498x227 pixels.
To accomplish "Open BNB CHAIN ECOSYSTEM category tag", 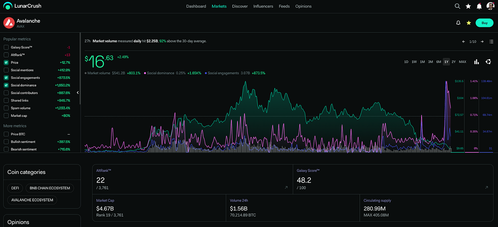I will click(x=50, y=188).
